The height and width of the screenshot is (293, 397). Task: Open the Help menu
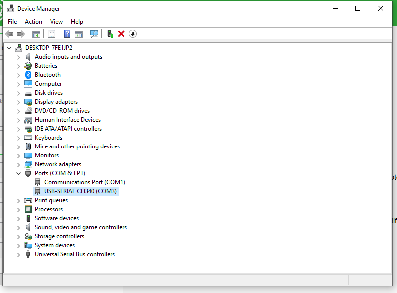click(x=77, y=22)
